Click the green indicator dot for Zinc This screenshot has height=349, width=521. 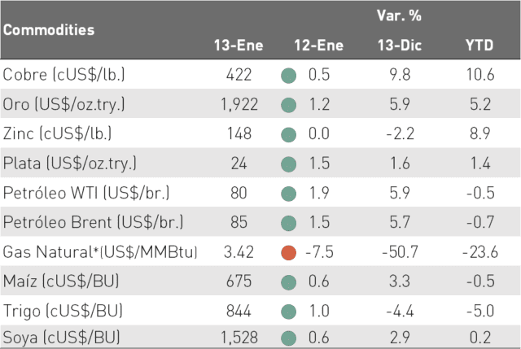tap(288, 135)
